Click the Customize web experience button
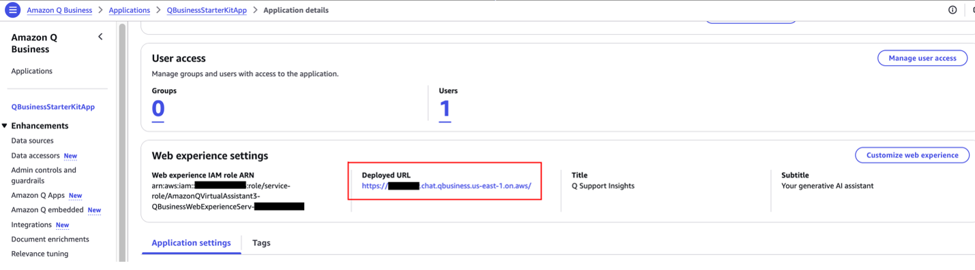Viewport: 975px width, 270px height. 912,155
